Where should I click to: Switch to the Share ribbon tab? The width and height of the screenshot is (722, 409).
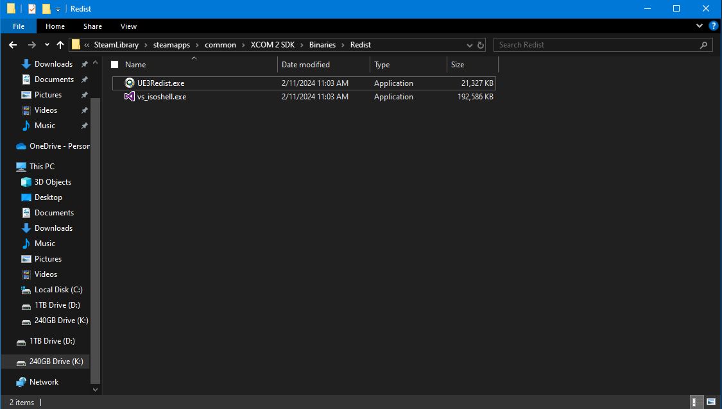pyautogui.click(x=92, y=26)
